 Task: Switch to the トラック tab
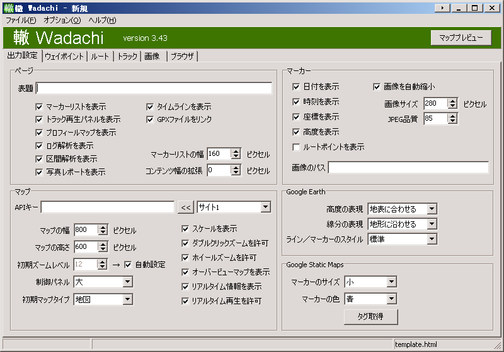tap(127, 57)
